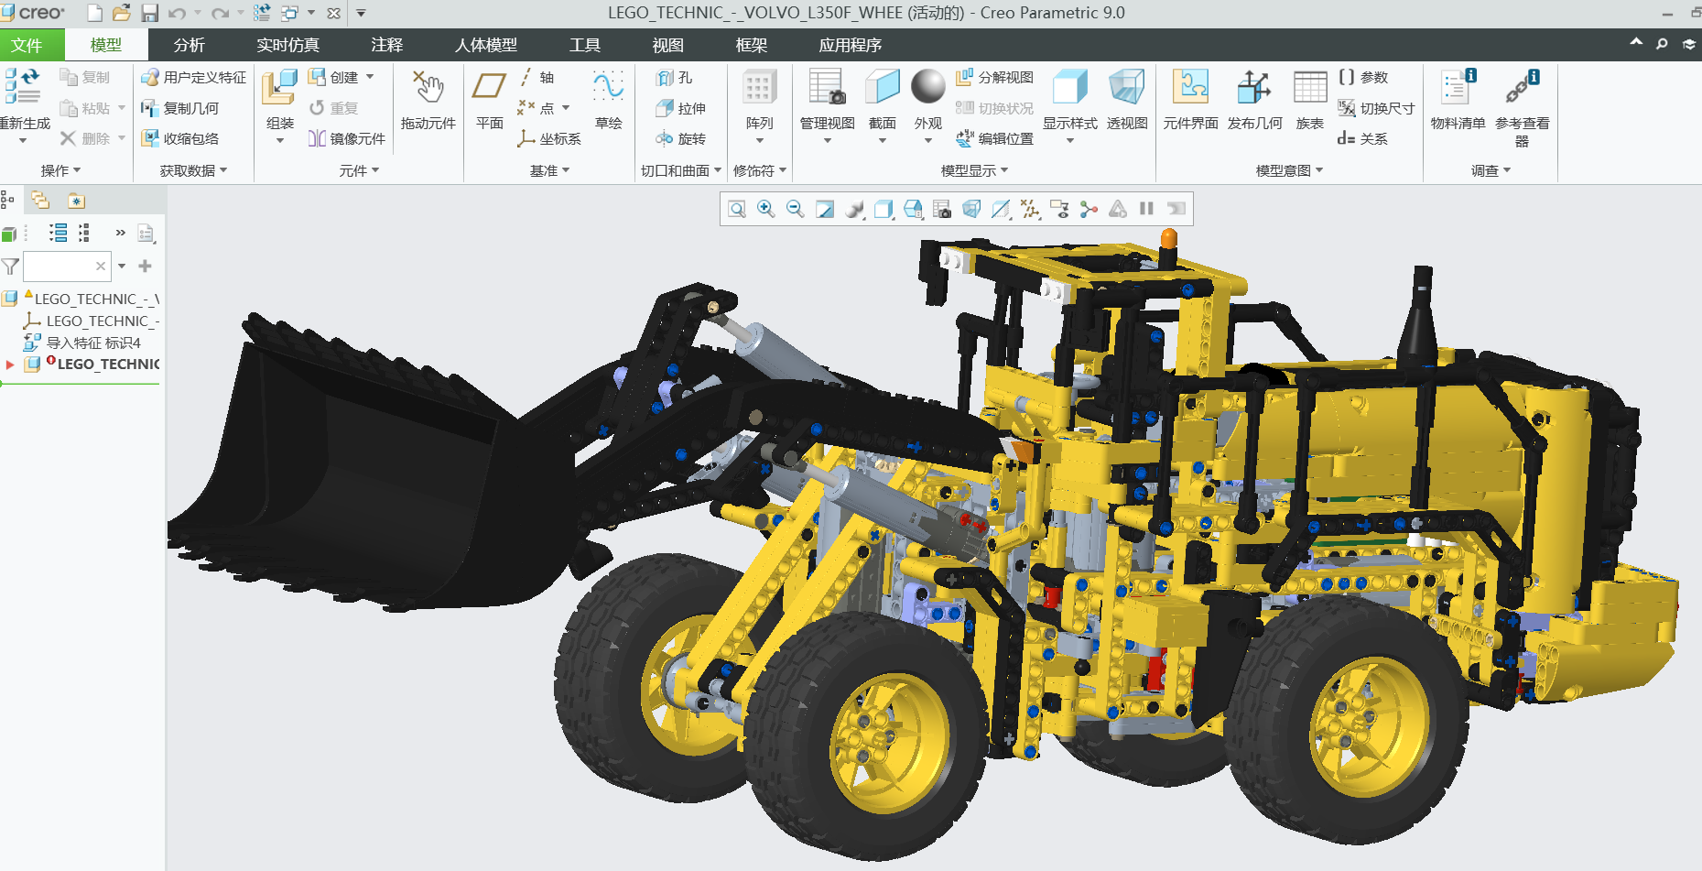1702x871 pixels.
Task: Switch to the 注释 tab
Action: coord(386,45)
